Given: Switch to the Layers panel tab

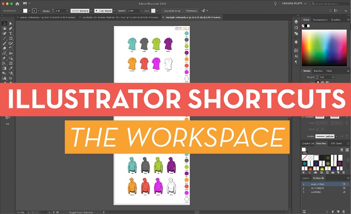Looking at the screenshot, I should (x=305, y=178).
